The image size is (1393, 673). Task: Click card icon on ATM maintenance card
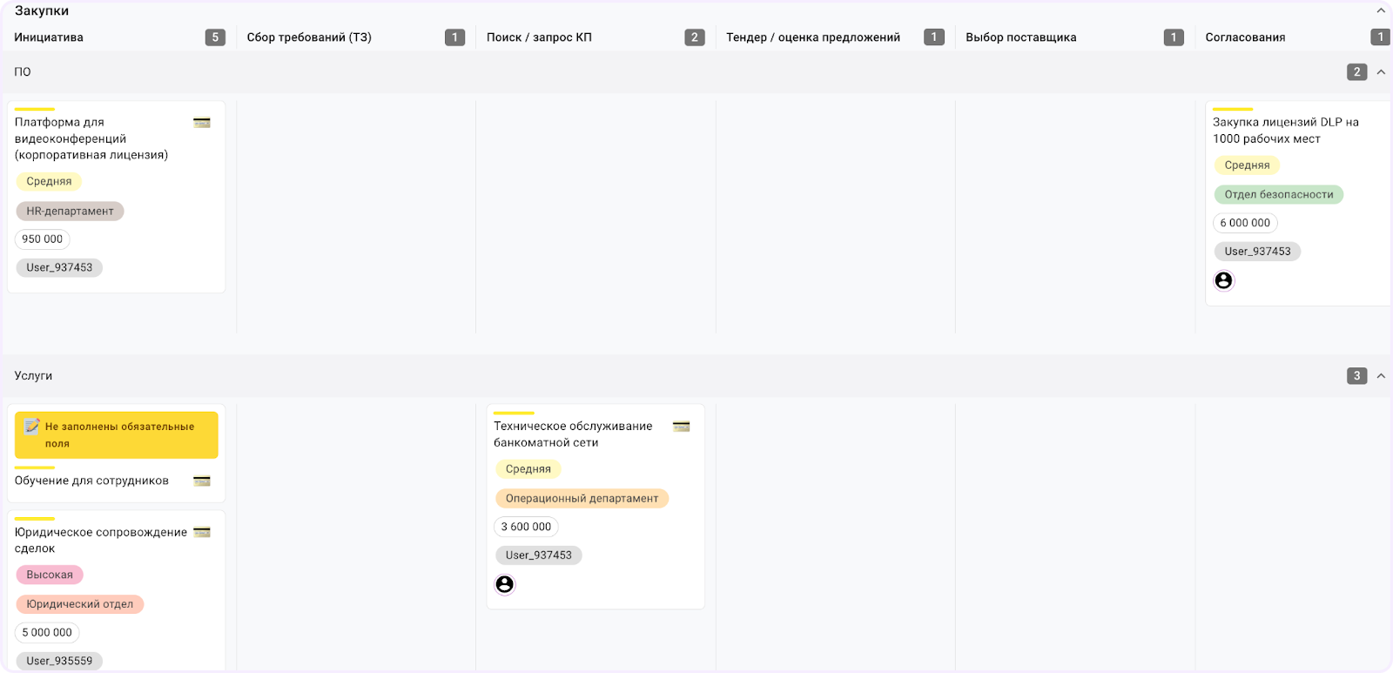(681, 427)
